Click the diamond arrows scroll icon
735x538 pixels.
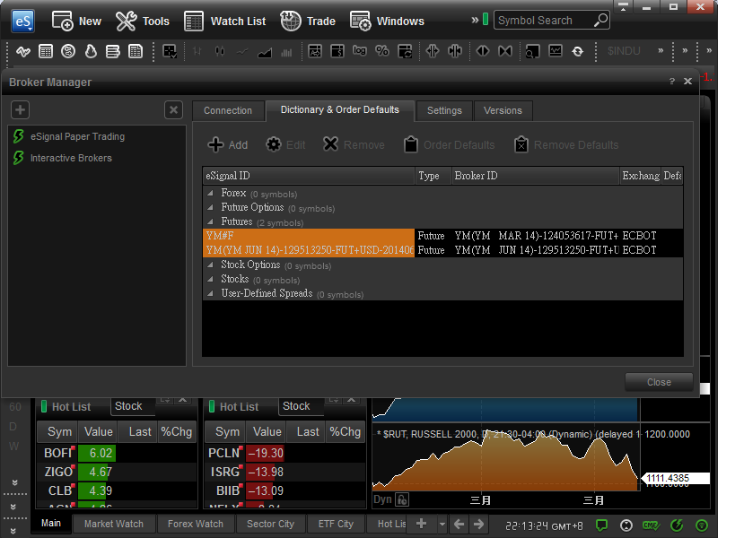tap(482, 51)
